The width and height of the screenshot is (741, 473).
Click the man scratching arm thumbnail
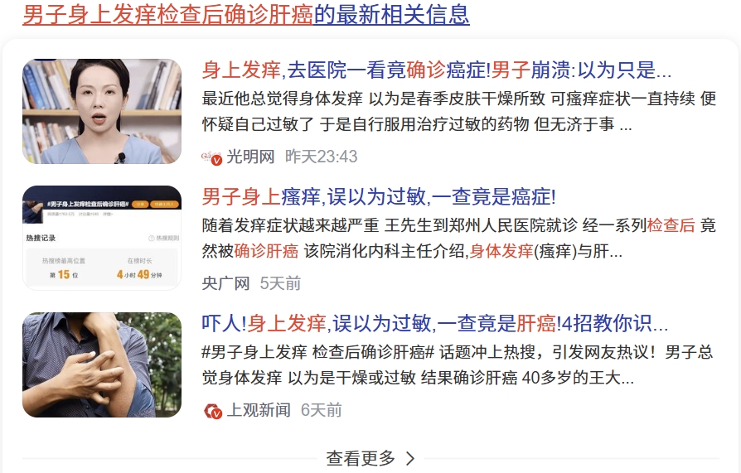[x=102, y=364]
